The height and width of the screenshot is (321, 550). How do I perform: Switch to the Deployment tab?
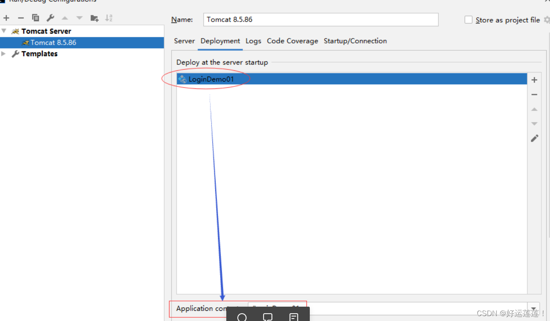pyautogui.click(x=220, y=41)
